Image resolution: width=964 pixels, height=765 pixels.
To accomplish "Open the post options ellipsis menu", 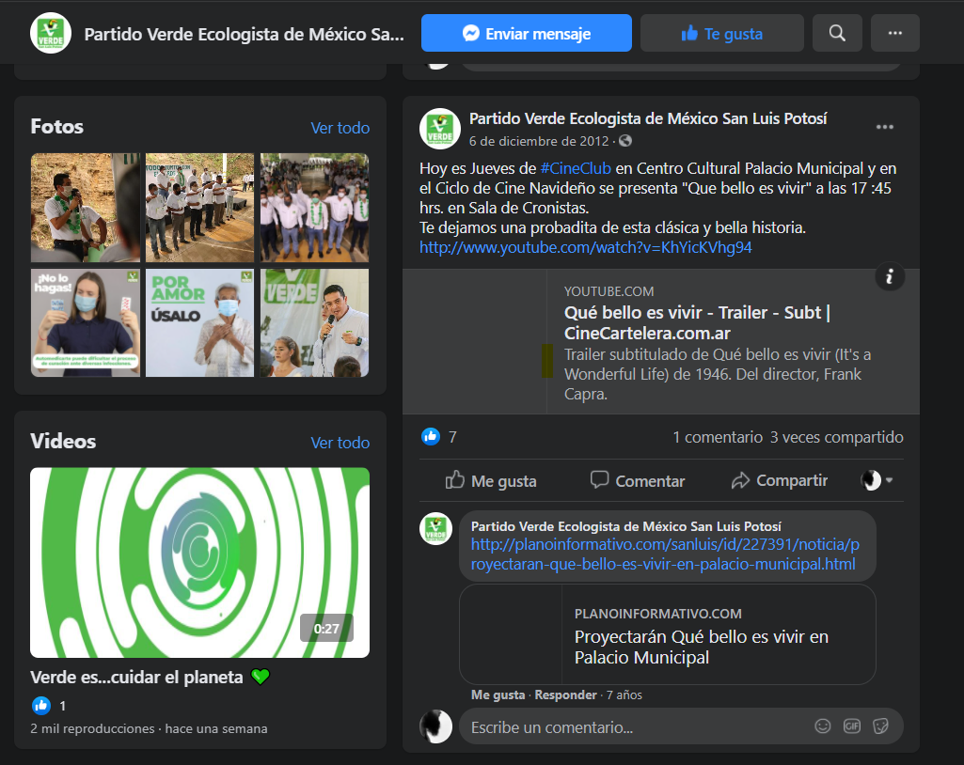I will [885, 127].
